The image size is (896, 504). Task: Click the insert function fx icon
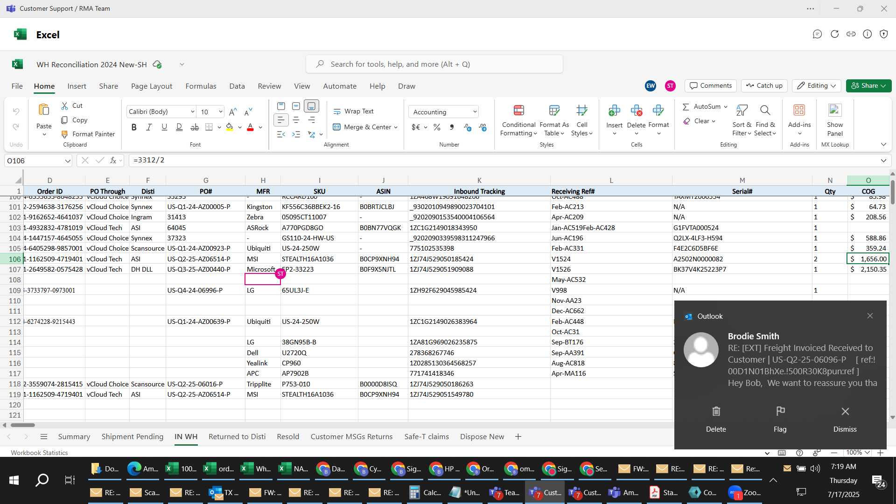click(x=113, y=161)
